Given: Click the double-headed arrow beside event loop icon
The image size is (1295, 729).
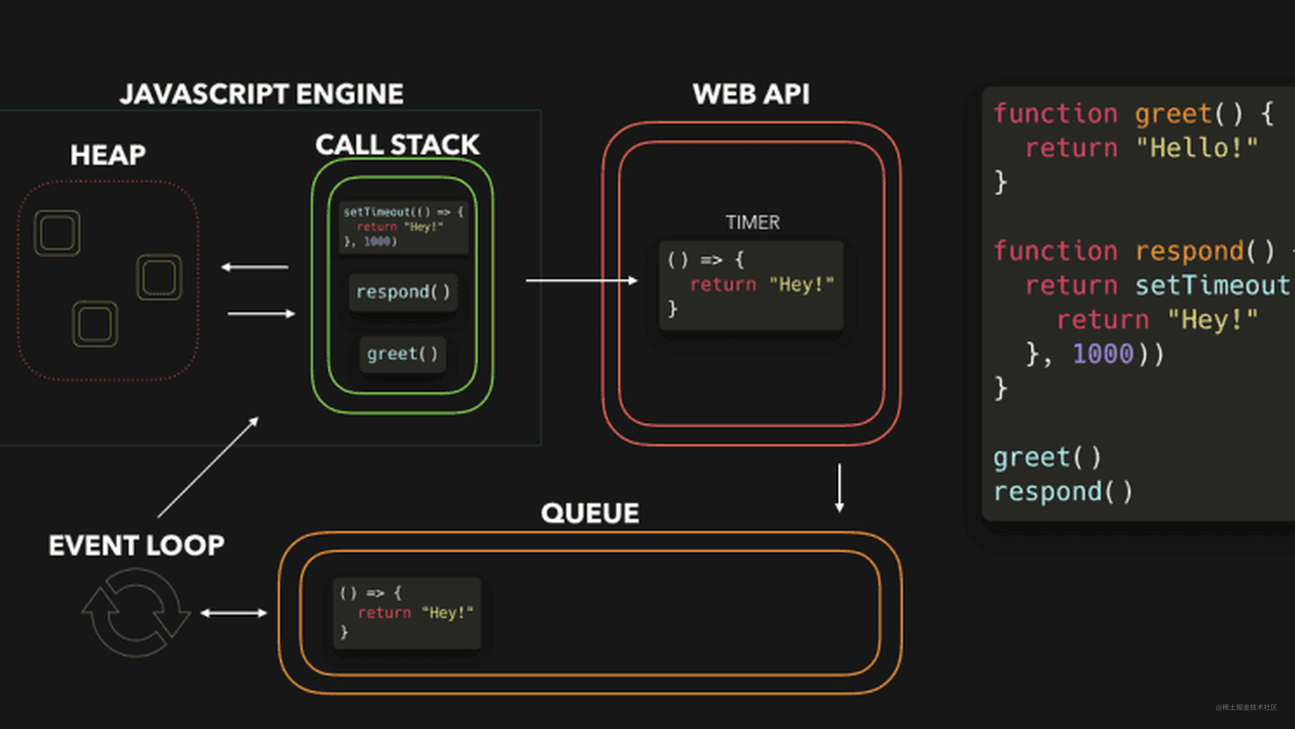Looking at the screenshot, I should click(x=234, y=612).
